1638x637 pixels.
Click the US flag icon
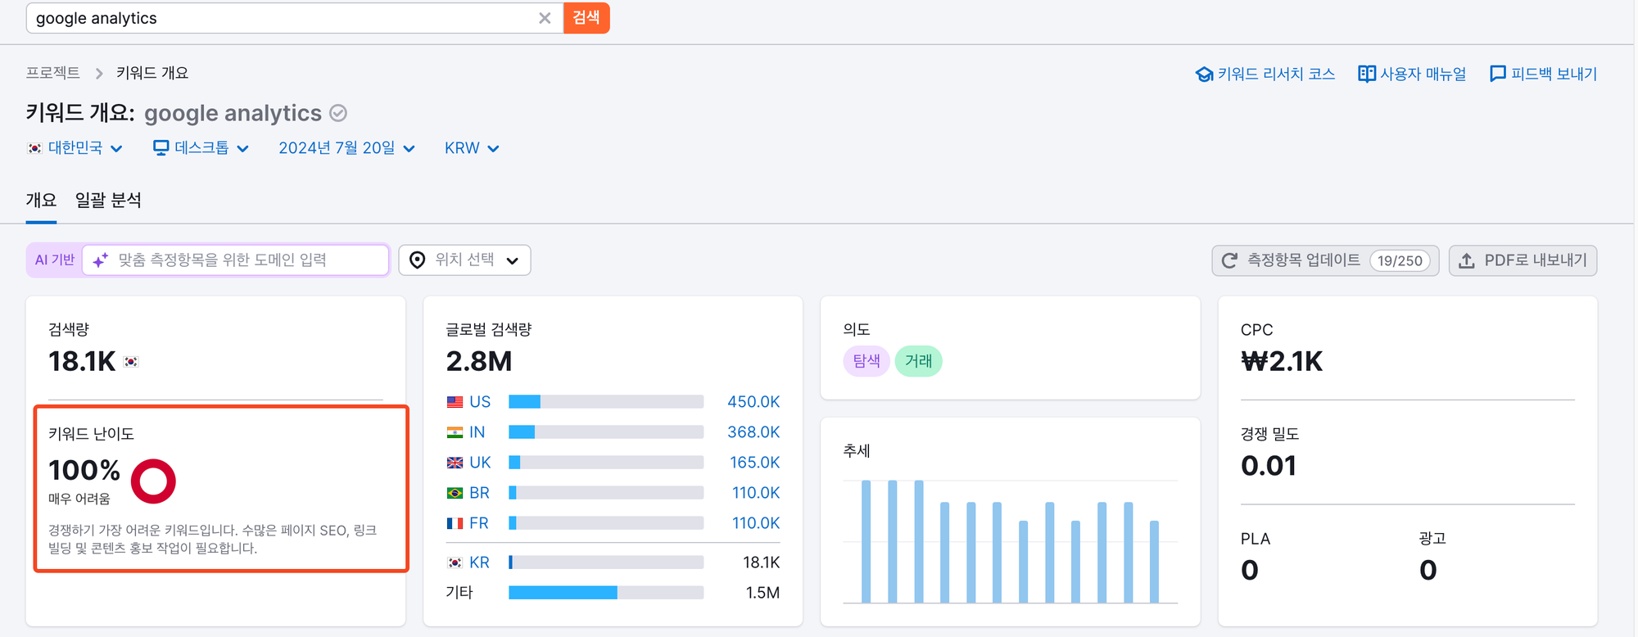pos(455,402)
